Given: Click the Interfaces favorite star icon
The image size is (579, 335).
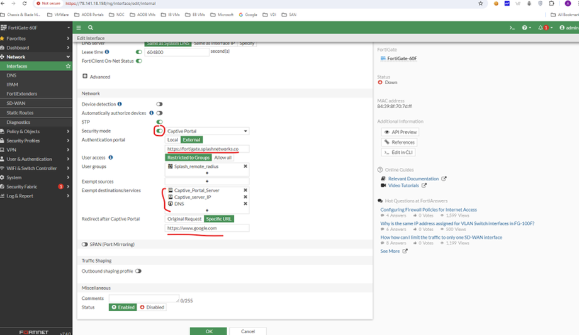Looking at the screenshot, I should point(68,66).
